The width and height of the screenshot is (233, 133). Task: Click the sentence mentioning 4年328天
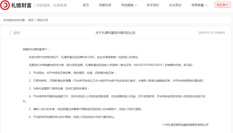pos(84,57)
